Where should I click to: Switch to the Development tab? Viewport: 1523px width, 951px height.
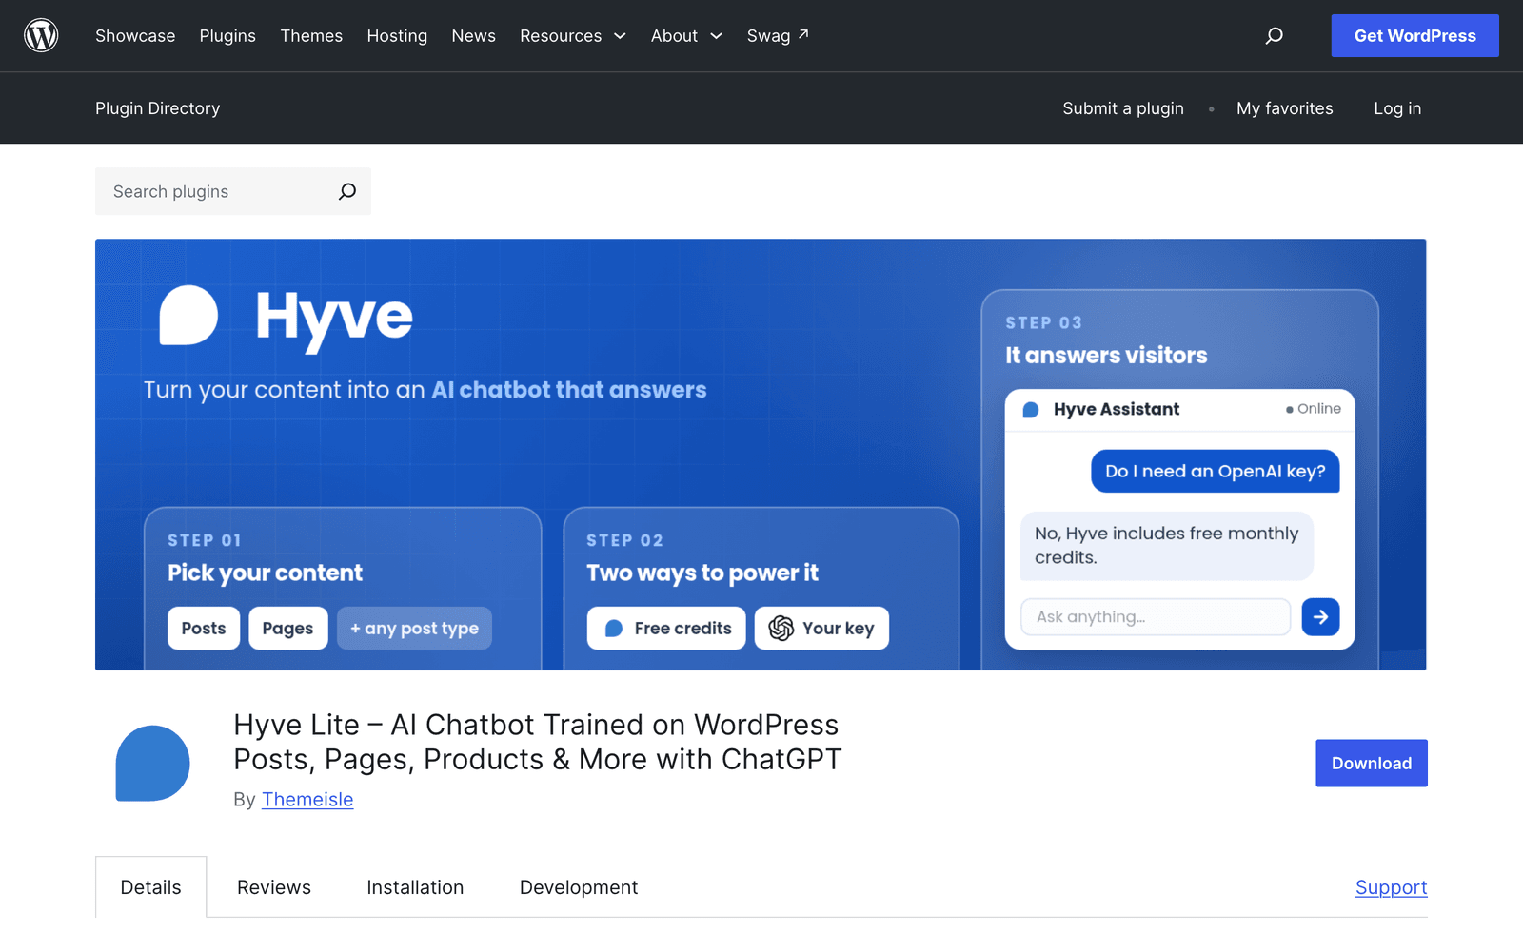point(579,886)
